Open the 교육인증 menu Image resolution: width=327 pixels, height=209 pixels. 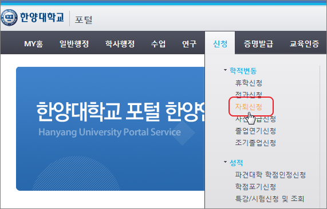coord(304,43)
